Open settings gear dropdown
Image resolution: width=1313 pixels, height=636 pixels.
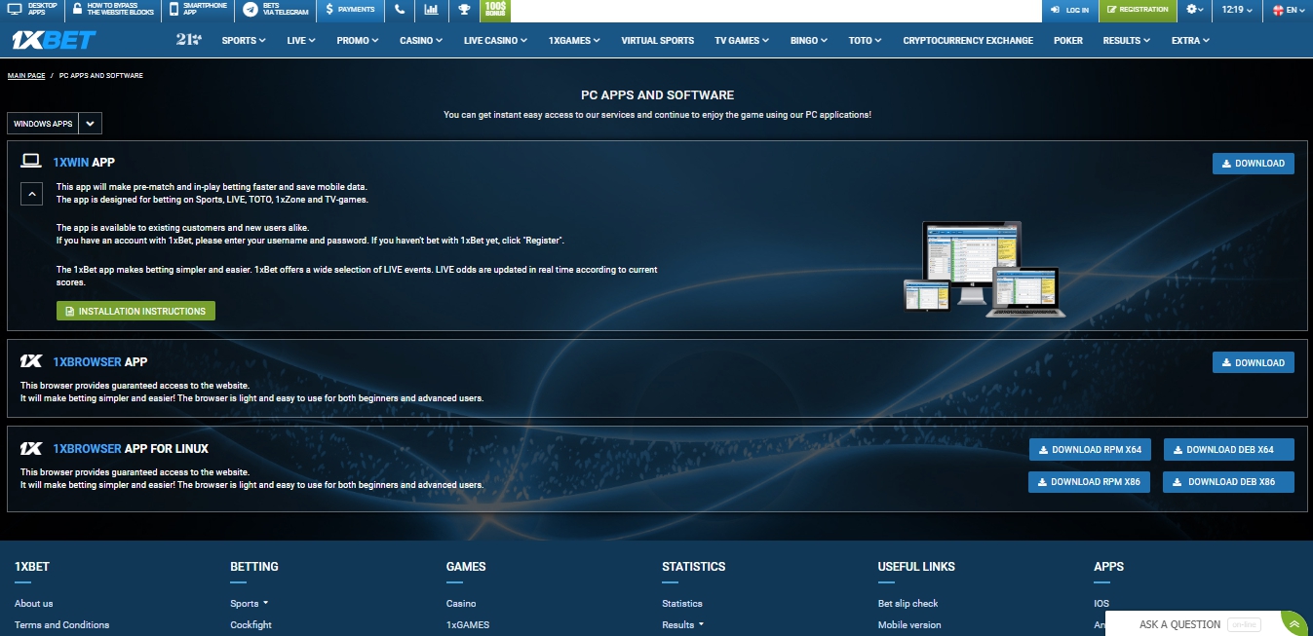coord(1195,10)
